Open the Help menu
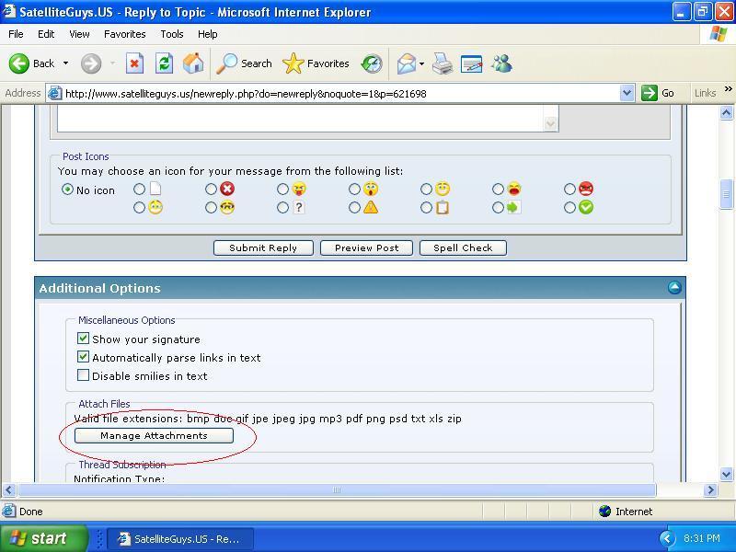736x552 pixels. (x=208, y=34)
